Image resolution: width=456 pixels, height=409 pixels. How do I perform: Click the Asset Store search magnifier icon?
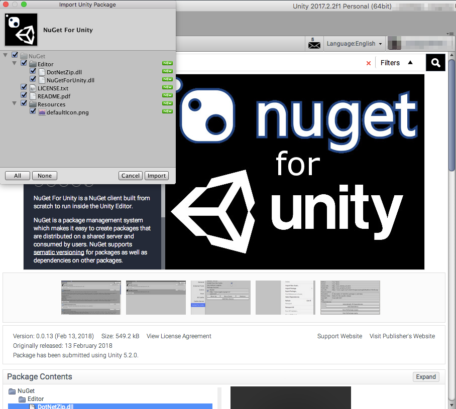pos(435,62)
